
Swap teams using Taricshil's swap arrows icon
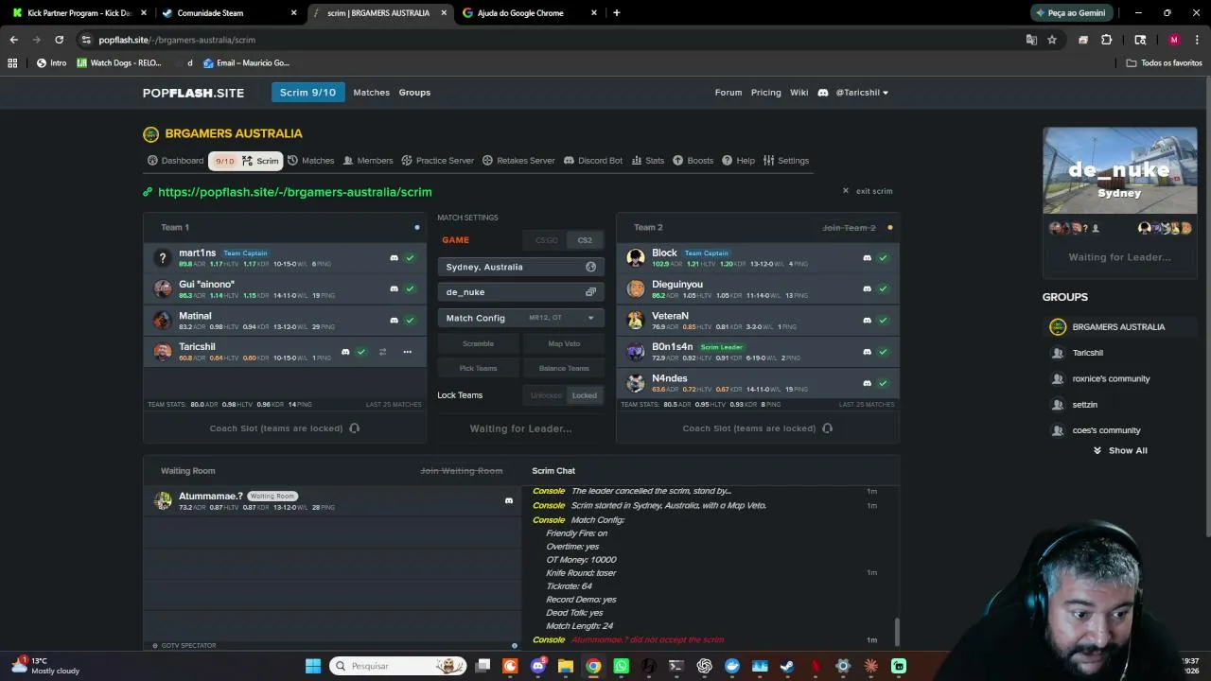(382, 352)
